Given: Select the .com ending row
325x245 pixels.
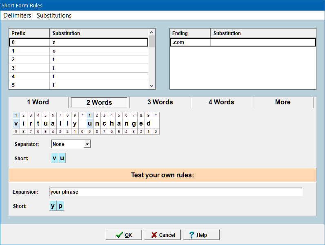Looking at the screenshot, I should click(x=243, y=42).
